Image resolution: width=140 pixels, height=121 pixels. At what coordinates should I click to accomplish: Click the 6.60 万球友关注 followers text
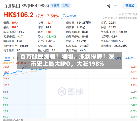click(128, 15)
